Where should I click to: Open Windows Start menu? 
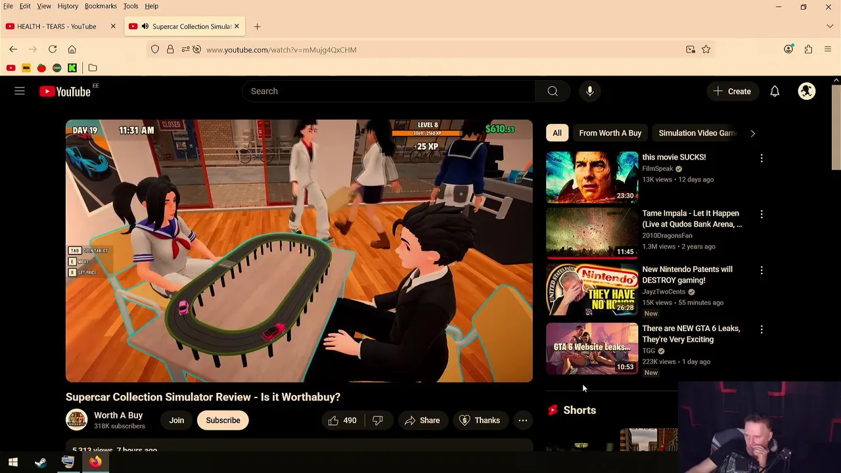[13, 462]
